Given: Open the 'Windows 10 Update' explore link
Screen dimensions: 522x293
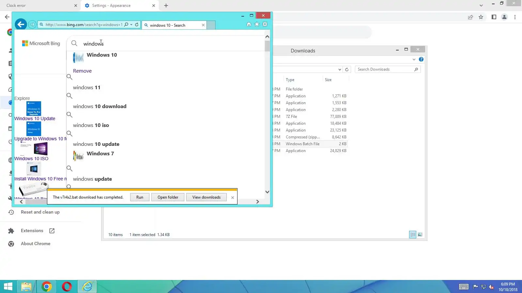Looking at the screenshot, I should [x=35, y=119].
